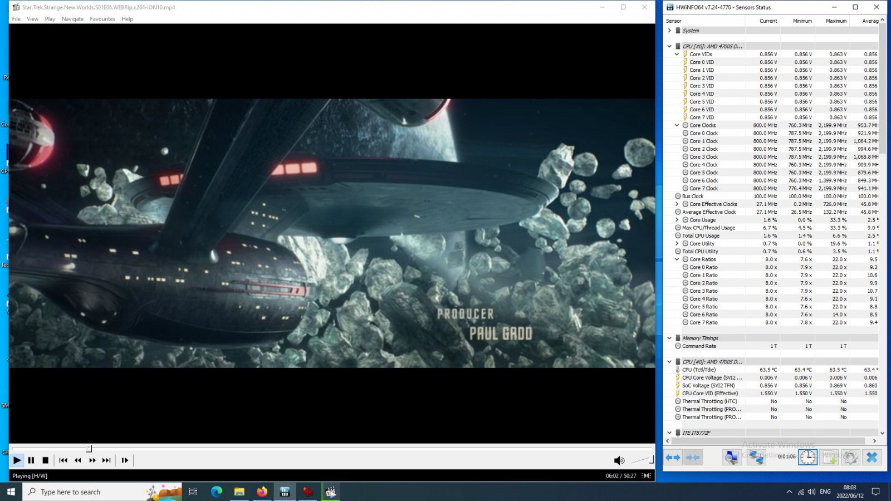Select the Average Effective Clock row

coord(771,212)
